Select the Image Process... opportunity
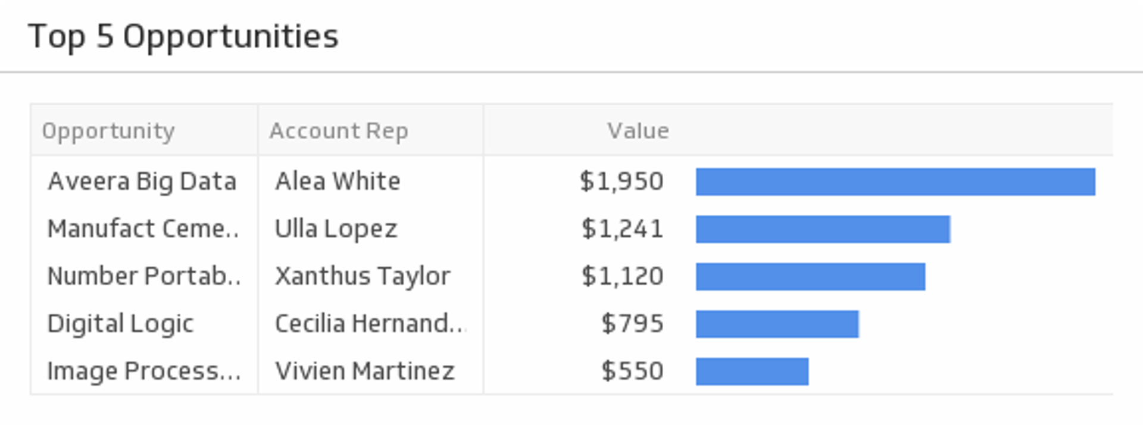This screenshot has height=425, width=1143. click(x=143, y=371)
